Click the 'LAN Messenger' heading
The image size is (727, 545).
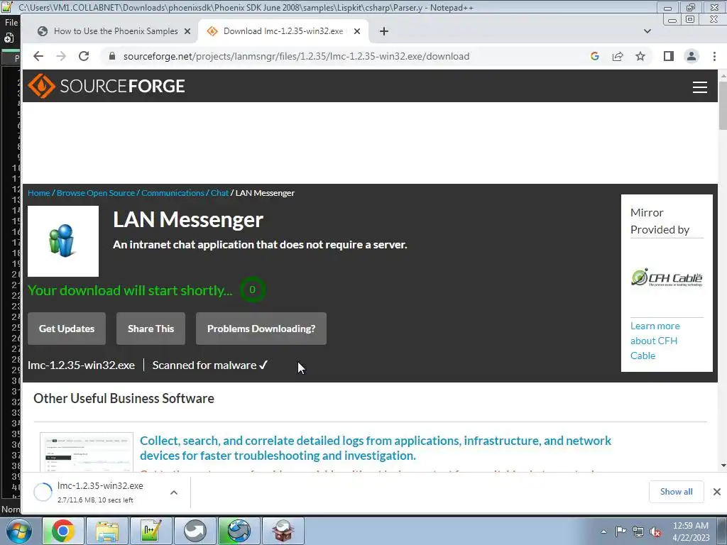coord(188,220)
